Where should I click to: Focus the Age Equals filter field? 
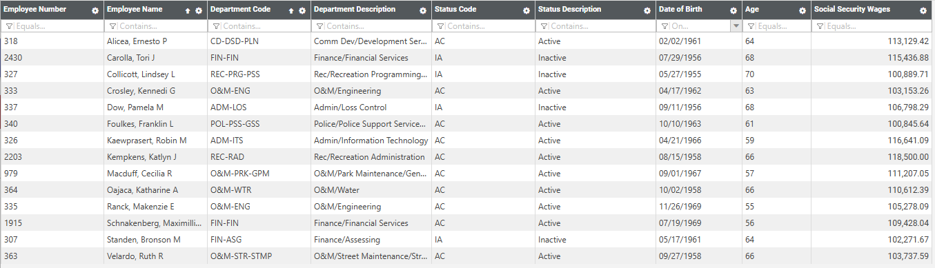click(x=783, y=26)
